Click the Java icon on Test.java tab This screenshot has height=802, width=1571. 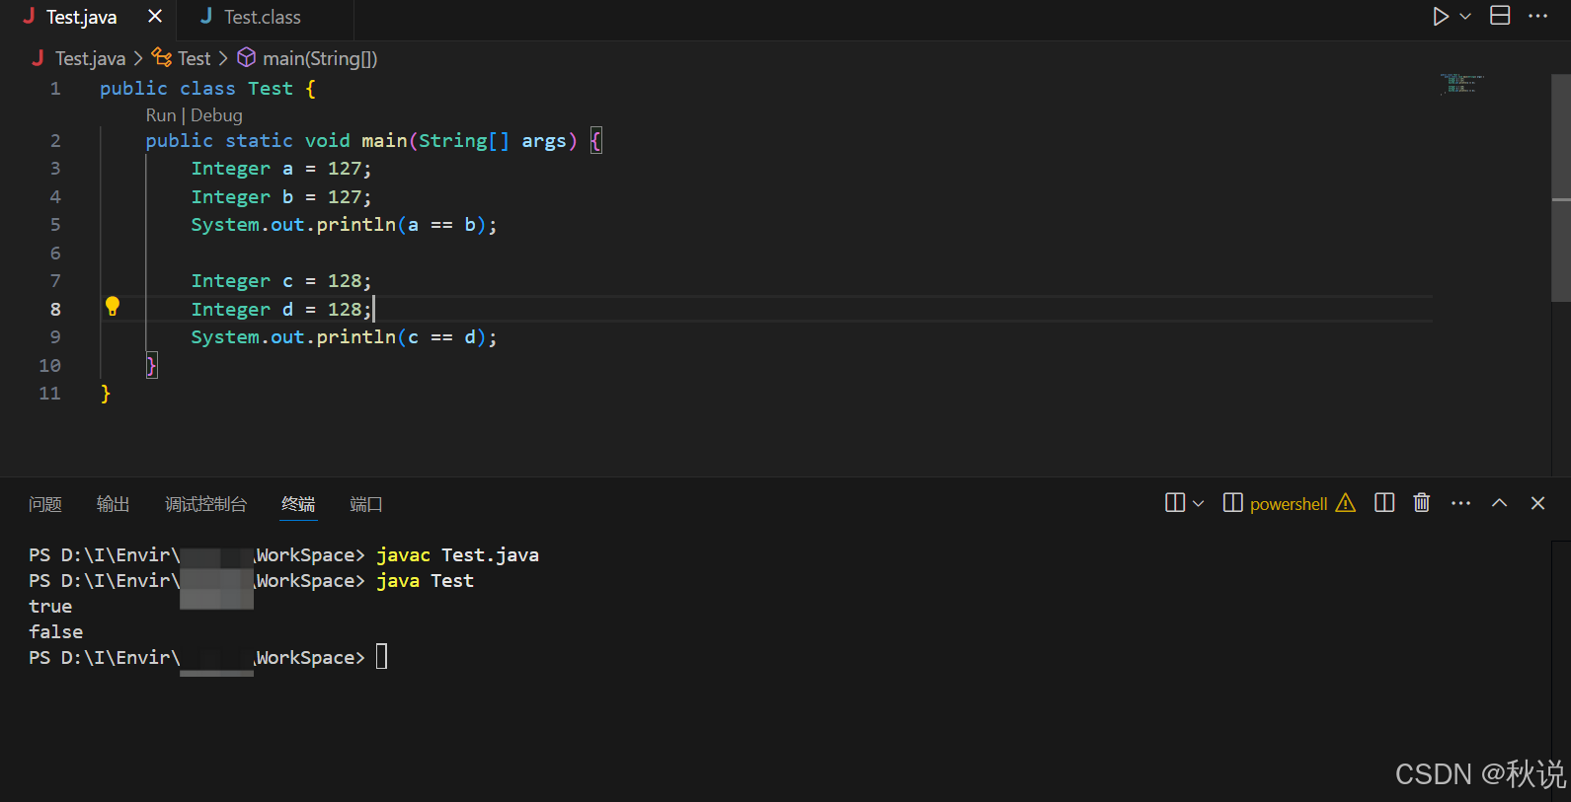point(29,16)
